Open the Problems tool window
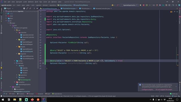Image resolution: width=181 pixels, height=102 pixels. pyautogui.click(x=21, y=94)
